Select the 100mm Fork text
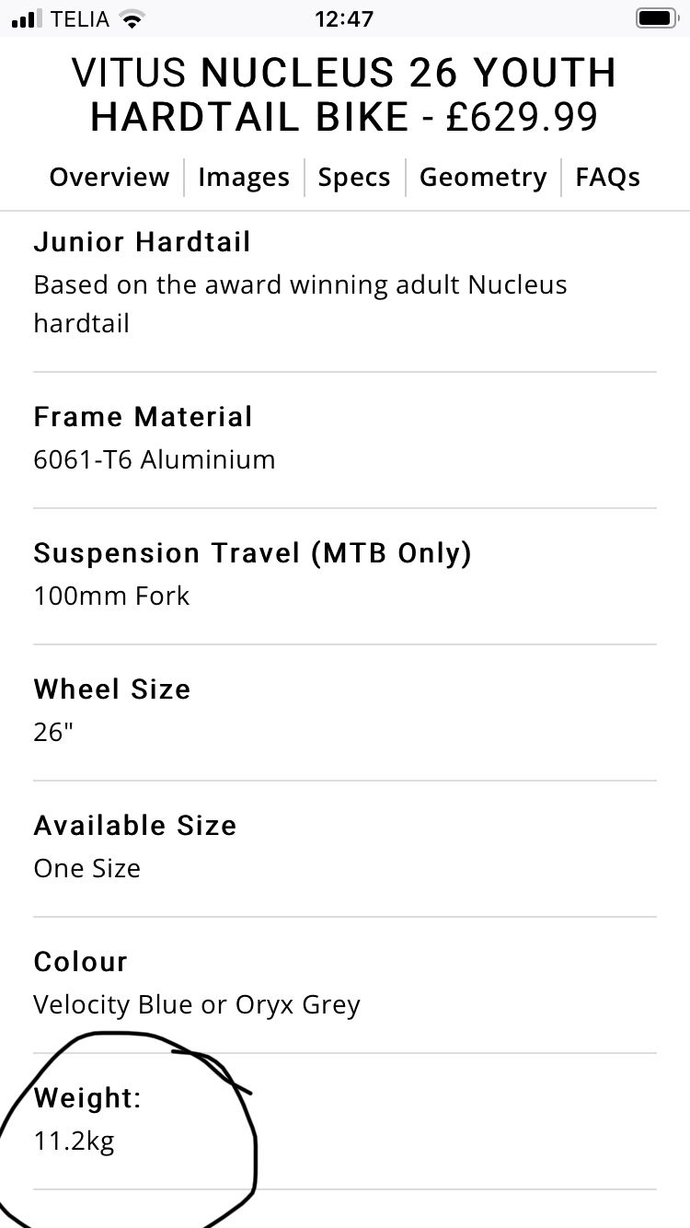690x1228 pixels. [111, 596]
